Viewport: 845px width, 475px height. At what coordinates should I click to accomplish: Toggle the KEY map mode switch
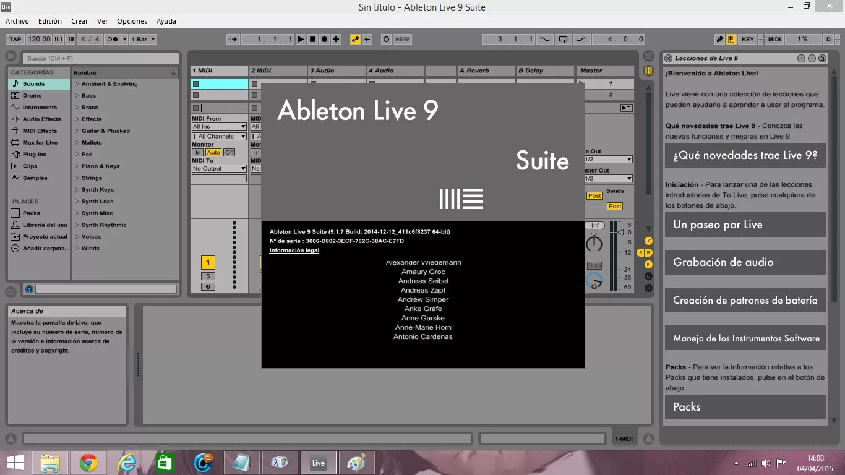748,39
